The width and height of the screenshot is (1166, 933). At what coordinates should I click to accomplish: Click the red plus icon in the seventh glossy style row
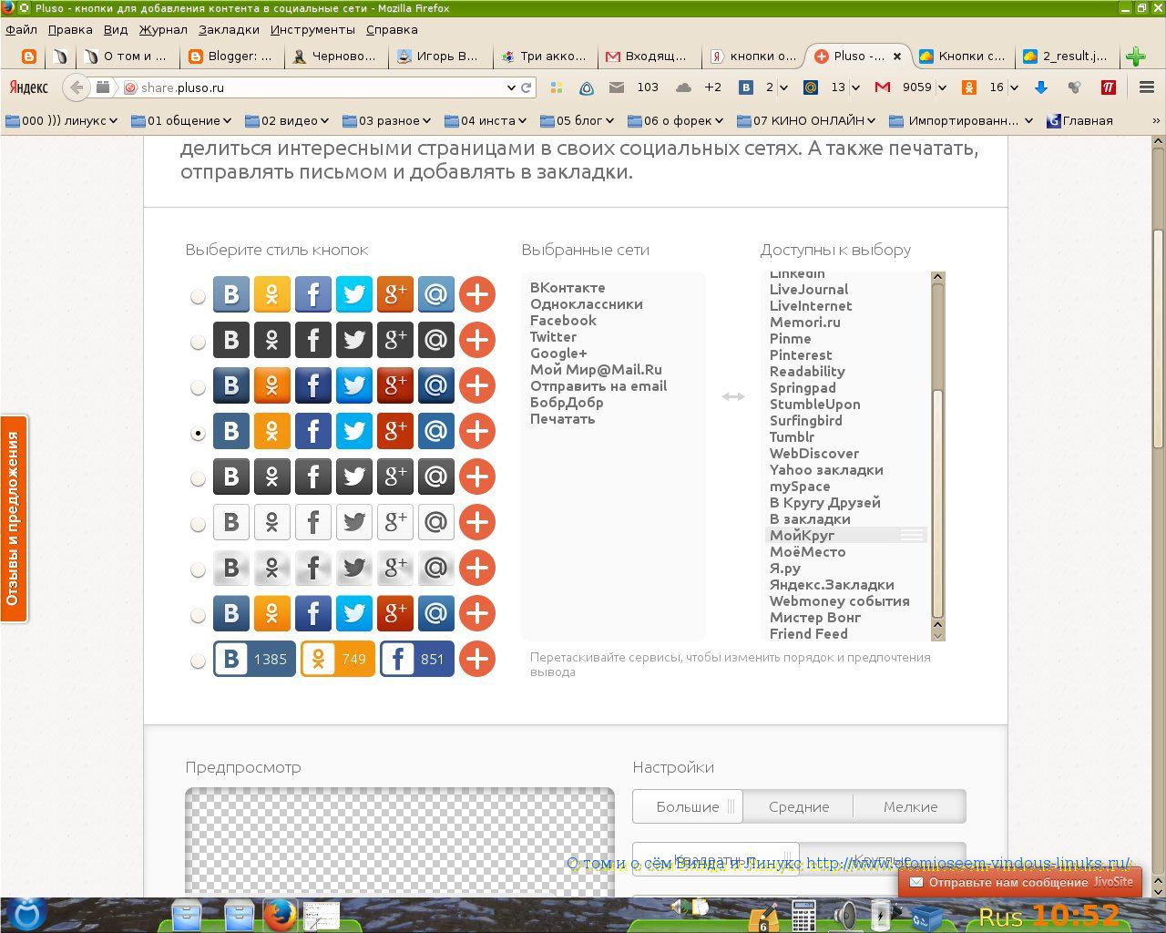pyautogui.click(x=477, y=568)
